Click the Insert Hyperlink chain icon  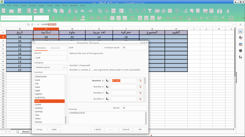[x=185, y=11]
